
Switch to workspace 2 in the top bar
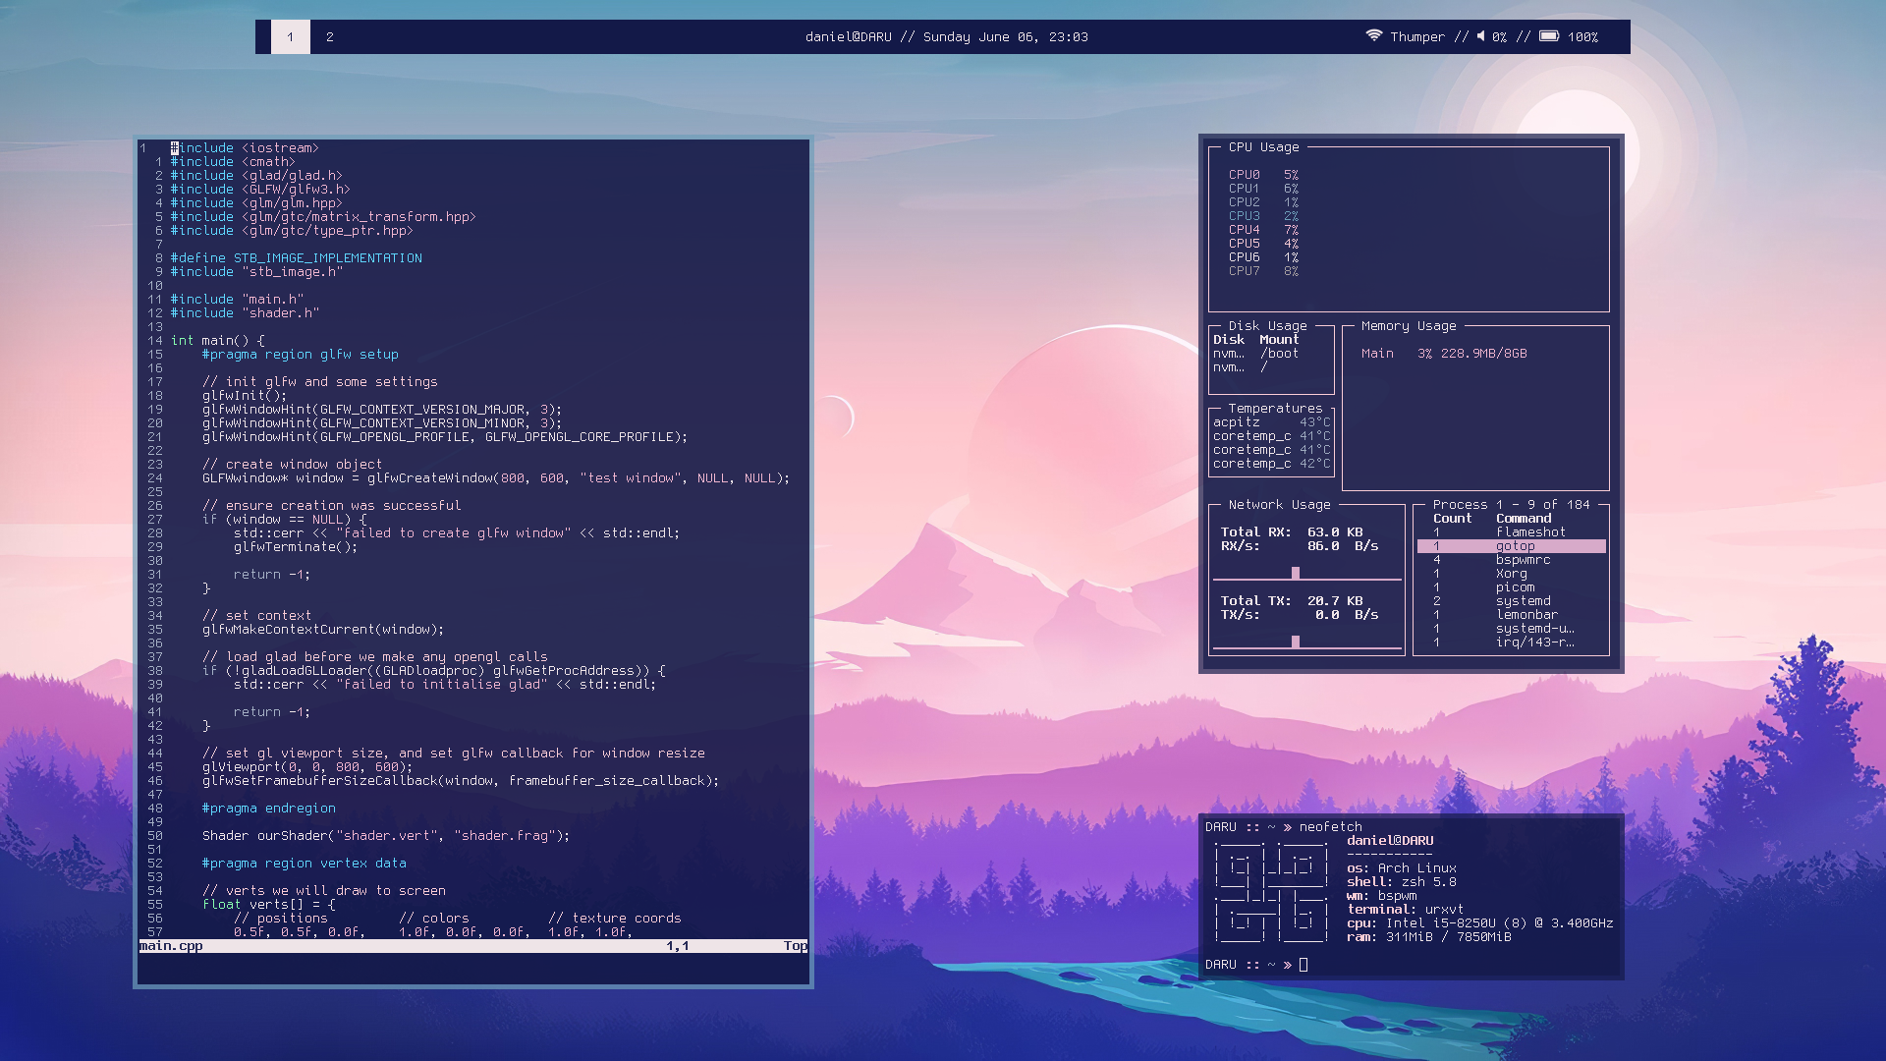pos(330,36)
